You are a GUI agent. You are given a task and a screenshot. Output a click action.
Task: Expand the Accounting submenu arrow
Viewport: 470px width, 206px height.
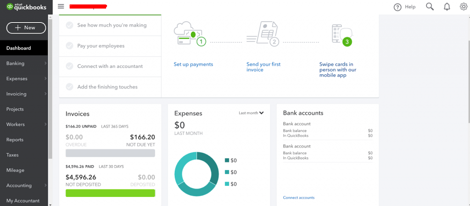45,186
